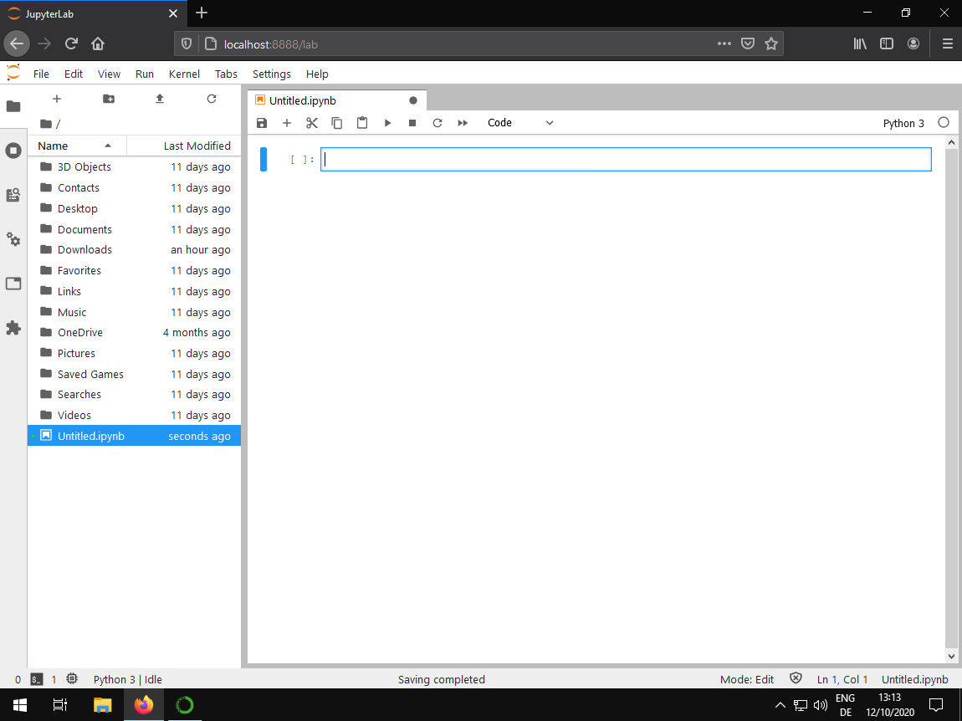Click inside the empty code cell
Viewport: 962px width, 721px height.
tap(626, 160)
